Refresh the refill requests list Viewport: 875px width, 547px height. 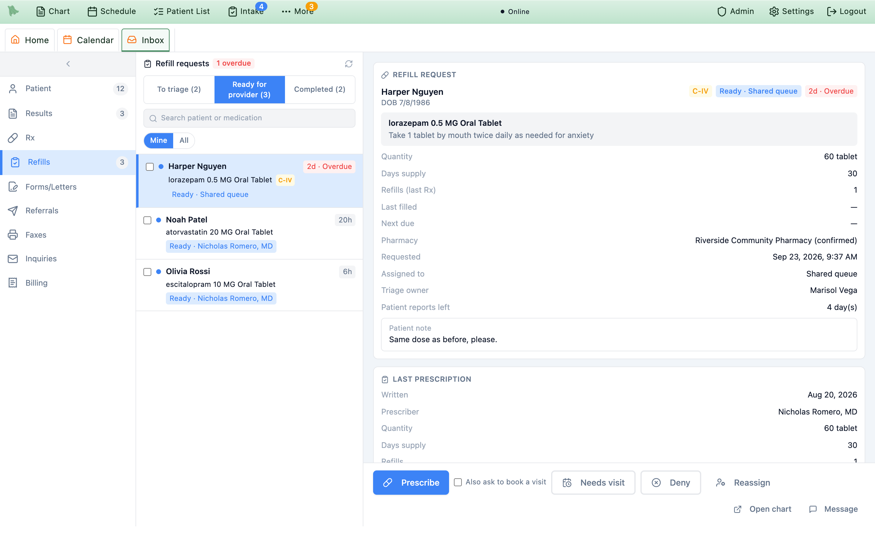(x=348, y=64)
